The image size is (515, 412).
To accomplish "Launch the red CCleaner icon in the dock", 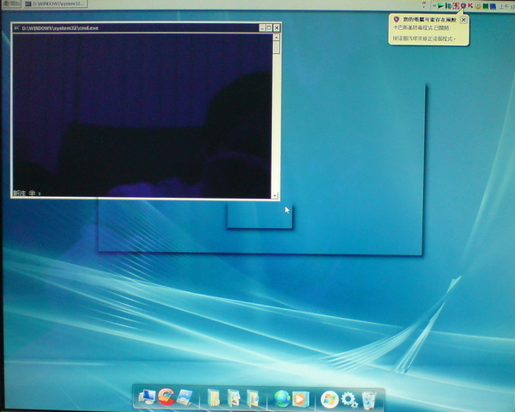I will click(x=166, y=397).
